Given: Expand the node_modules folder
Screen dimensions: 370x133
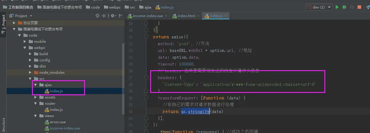Looking at the screenshot, I should (x=30, y=72).
